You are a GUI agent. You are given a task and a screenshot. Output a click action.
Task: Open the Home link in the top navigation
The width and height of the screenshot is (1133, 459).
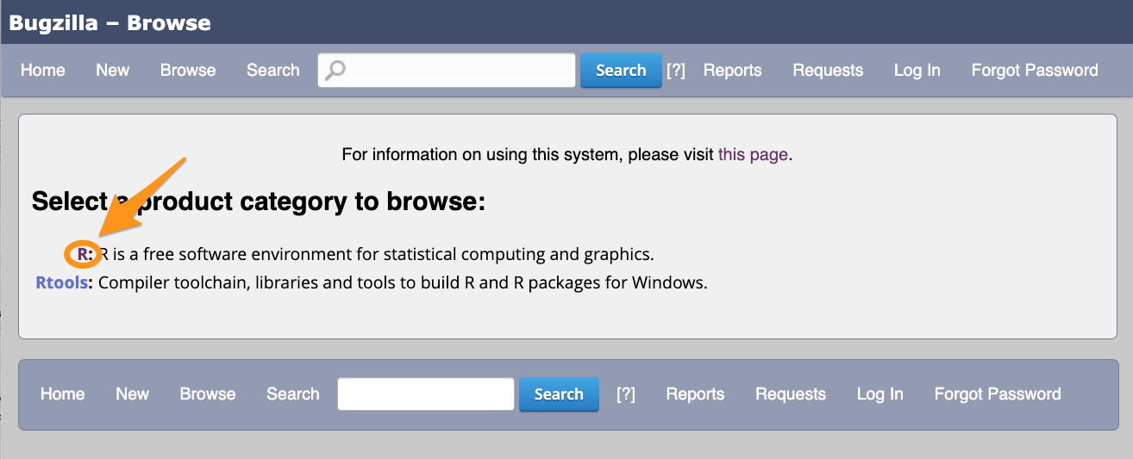click(43, 71)
